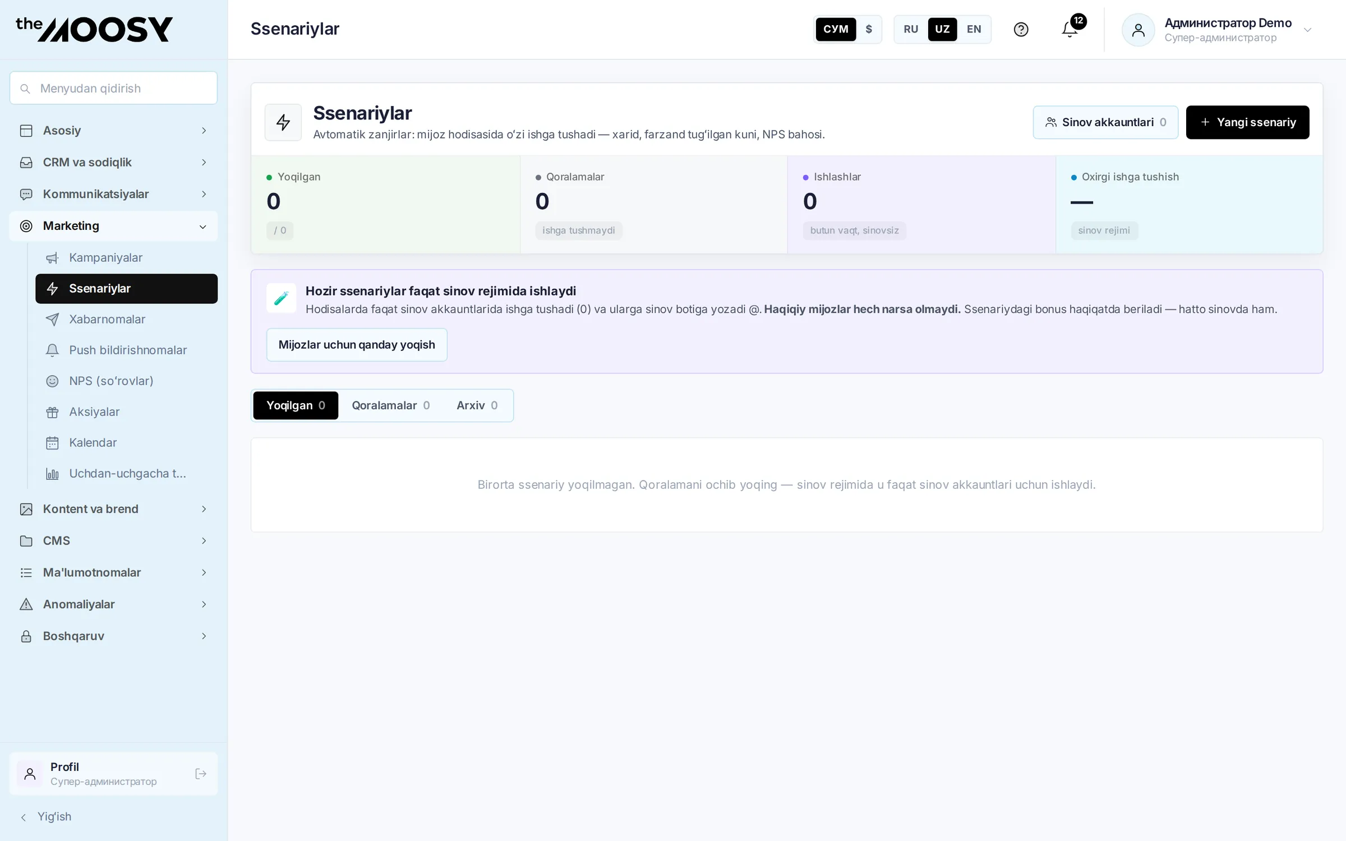Click the Kontent va brend image icon

[26, 509]
